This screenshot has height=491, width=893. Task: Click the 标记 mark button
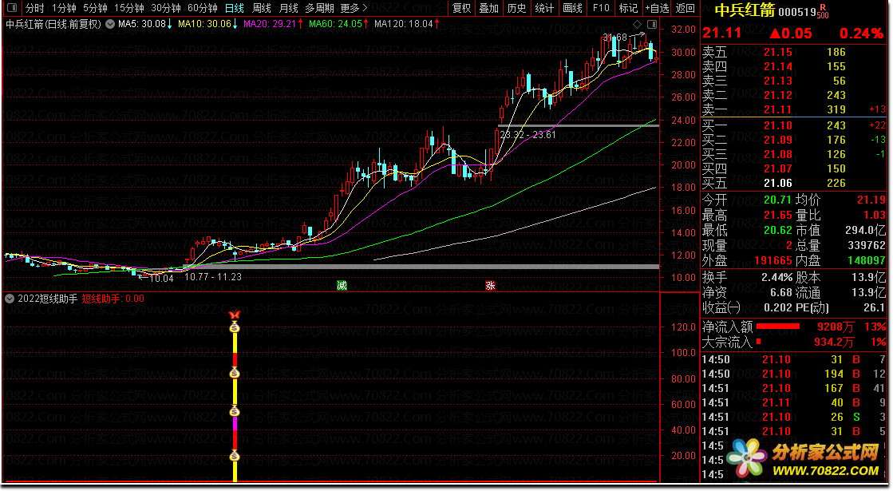pos(629,8)
